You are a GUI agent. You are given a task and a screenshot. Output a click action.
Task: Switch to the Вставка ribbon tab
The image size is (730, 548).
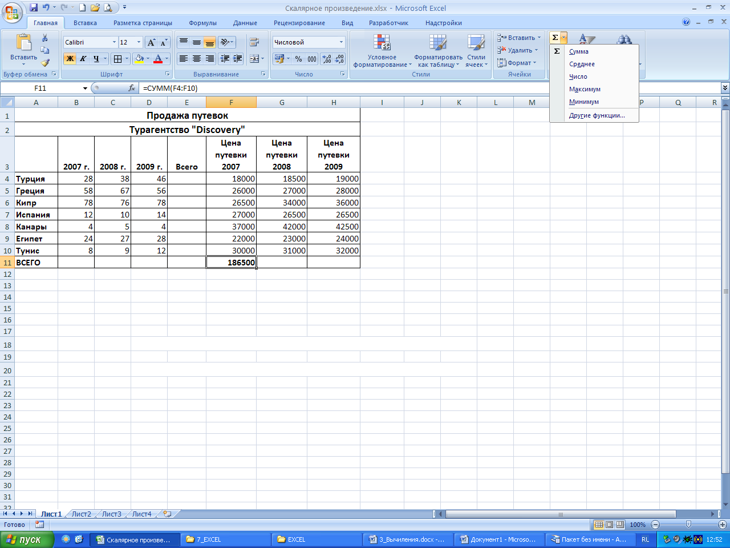coord(85,23)
